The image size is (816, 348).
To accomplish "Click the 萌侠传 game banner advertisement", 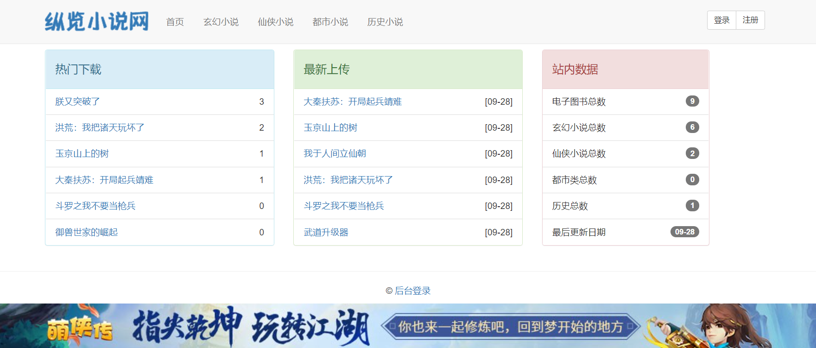I will pyautogui.click(x=408, y=326).
